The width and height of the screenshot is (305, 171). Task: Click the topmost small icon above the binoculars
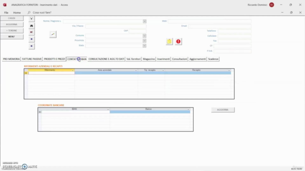point(31,19)
